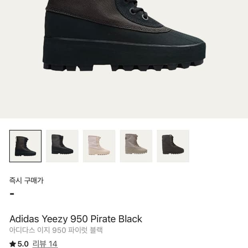
Task: Click the 5.0 rating score
Action: (23, 244)
